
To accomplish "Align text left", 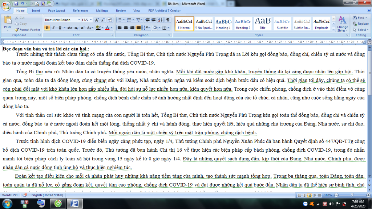I will point(120,28).
